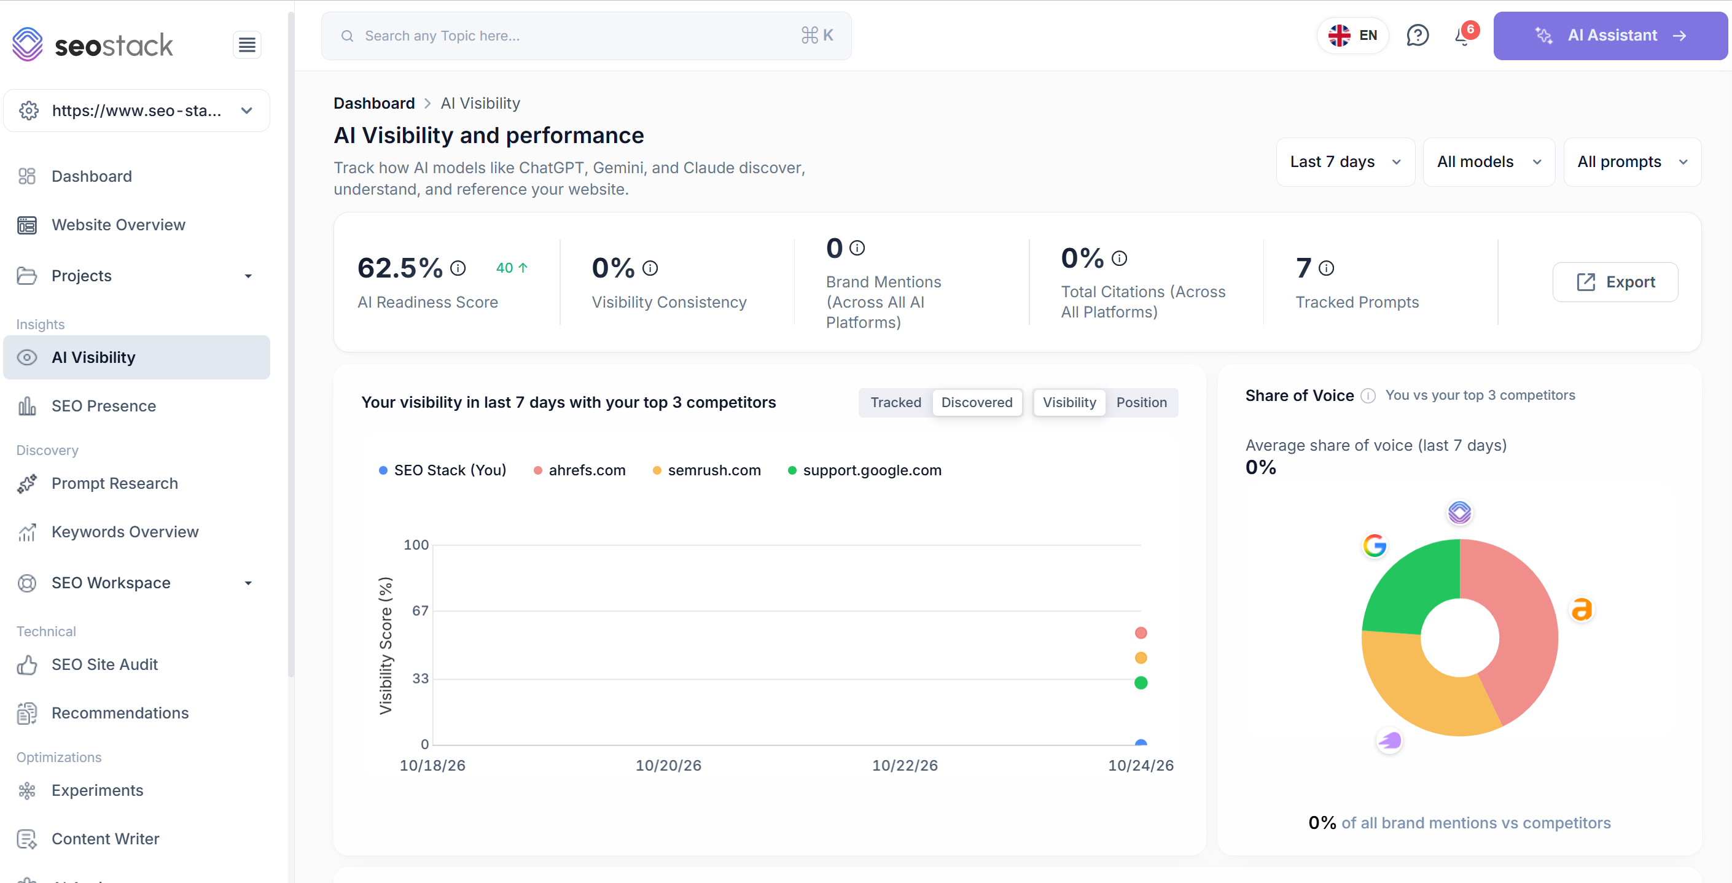Switch chart to Visibility mode
This screenshot has height=883, width=1732.
pos(1069,403)
